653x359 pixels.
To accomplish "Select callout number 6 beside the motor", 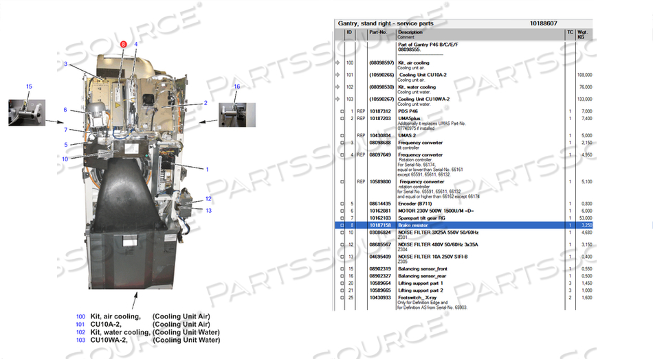I will click(x=65, y=110).
